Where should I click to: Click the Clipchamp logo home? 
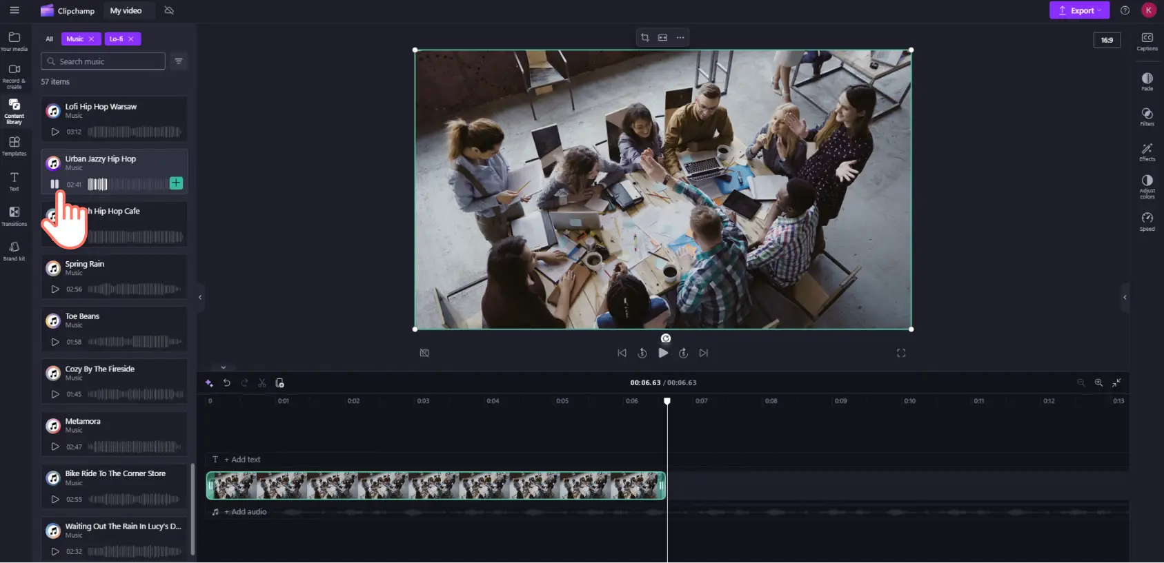point(68,10)
